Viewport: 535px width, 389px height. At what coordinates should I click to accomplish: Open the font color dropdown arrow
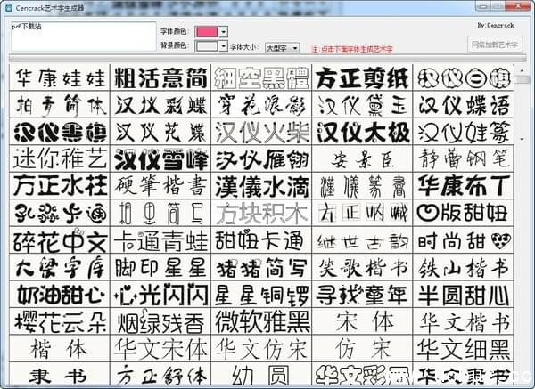click(x=223, y=32)
